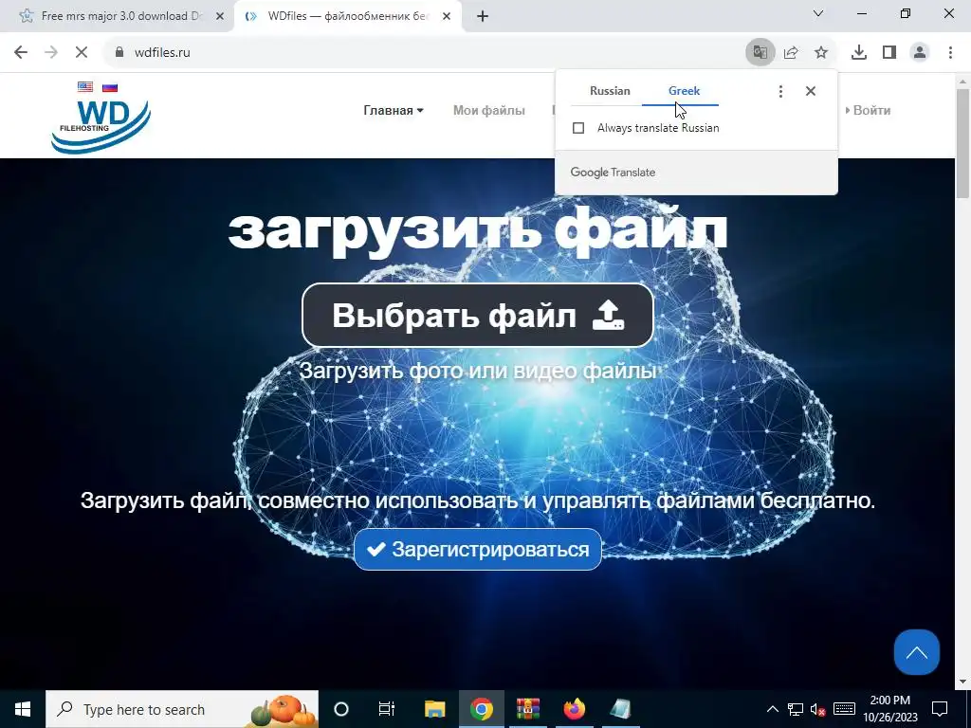Viewport: 971px width, 728px height.
Task: Check the Always translate Russian checkbox
Action: 578,128
